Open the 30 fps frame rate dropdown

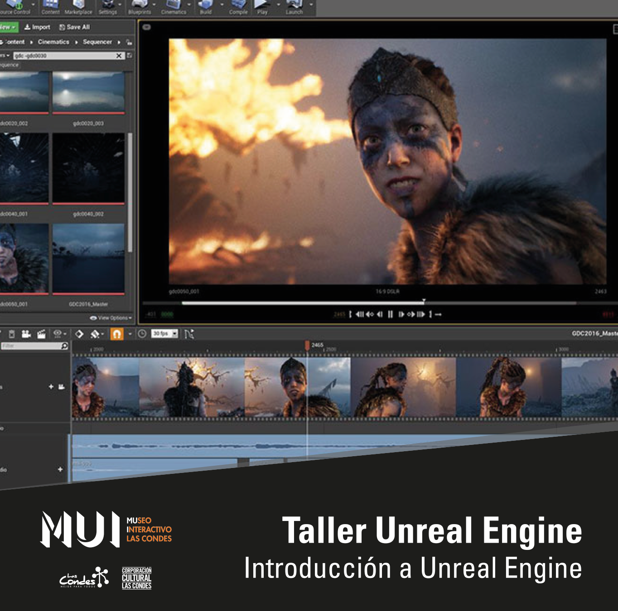click(x=164, y=334)
